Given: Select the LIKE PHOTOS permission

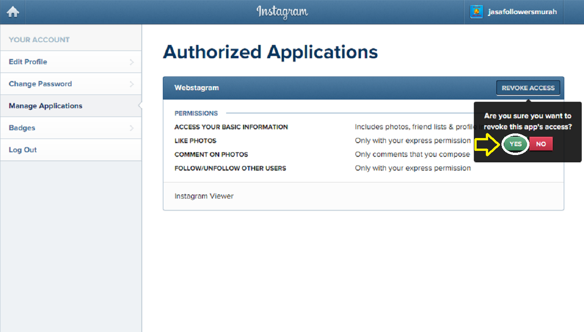Looking at the screenshot, I should (x=195, y=141).
